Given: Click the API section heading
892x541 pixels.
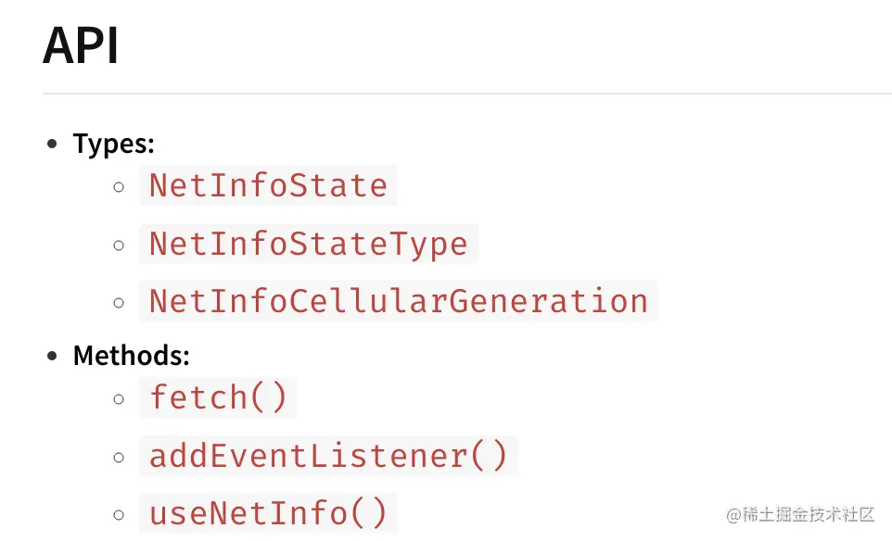Looking at the screenshot, I should point(81,46).
